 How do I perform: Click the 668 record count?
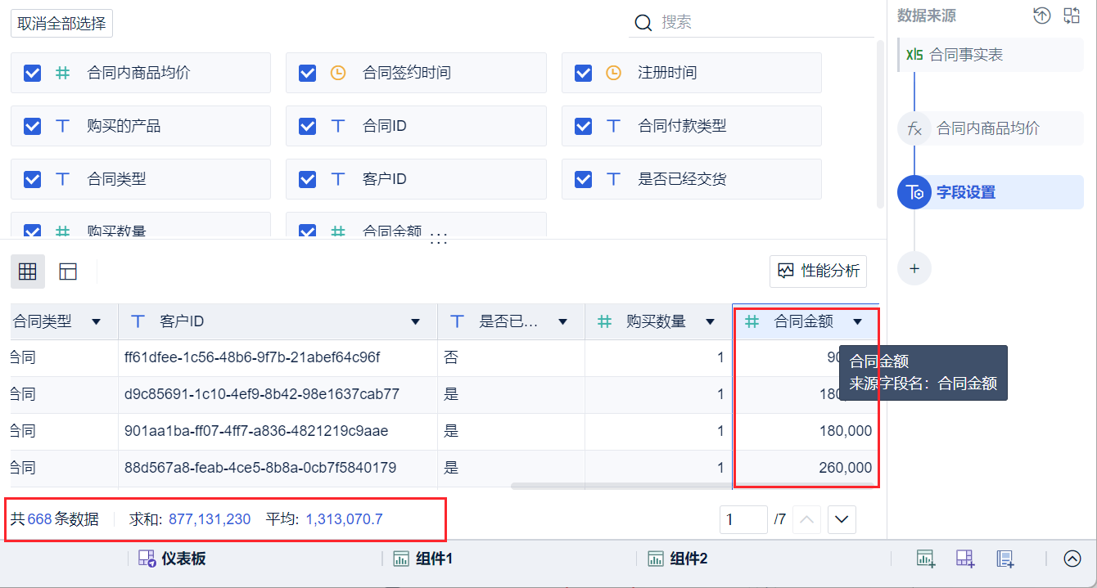click(x=39, y=518)
